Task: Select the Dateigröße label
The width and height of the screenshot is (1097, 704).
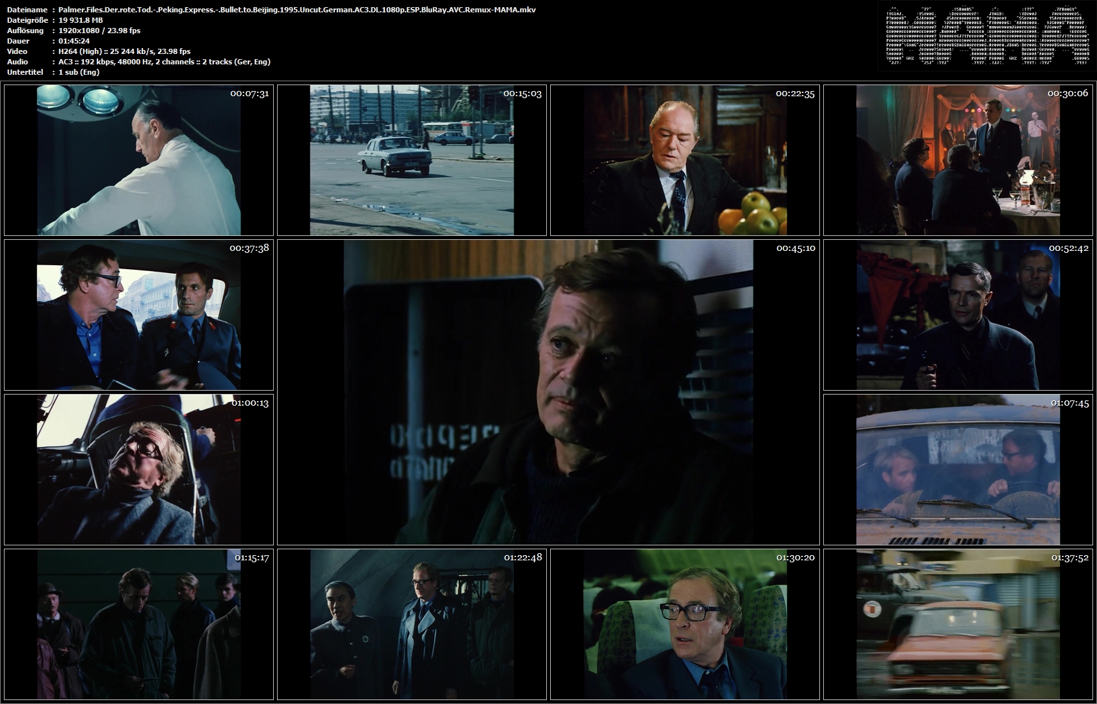Action: (27, 20)
